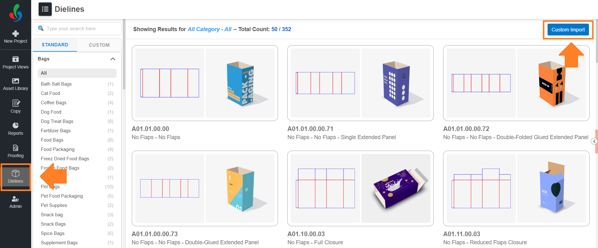
Task: Toggle the Dielines list menu icon
Action: pos(45,9)
